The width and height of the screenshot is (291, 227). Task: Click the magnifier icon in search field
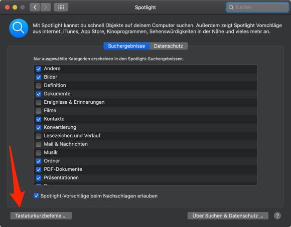click(231, 8)
